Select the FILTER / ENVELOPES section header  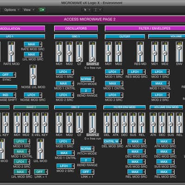point(145,28)
